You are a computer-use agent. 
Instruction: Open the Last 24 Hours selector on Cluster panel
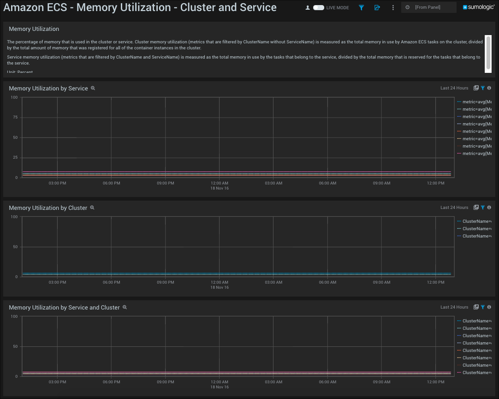coord(454,207)
